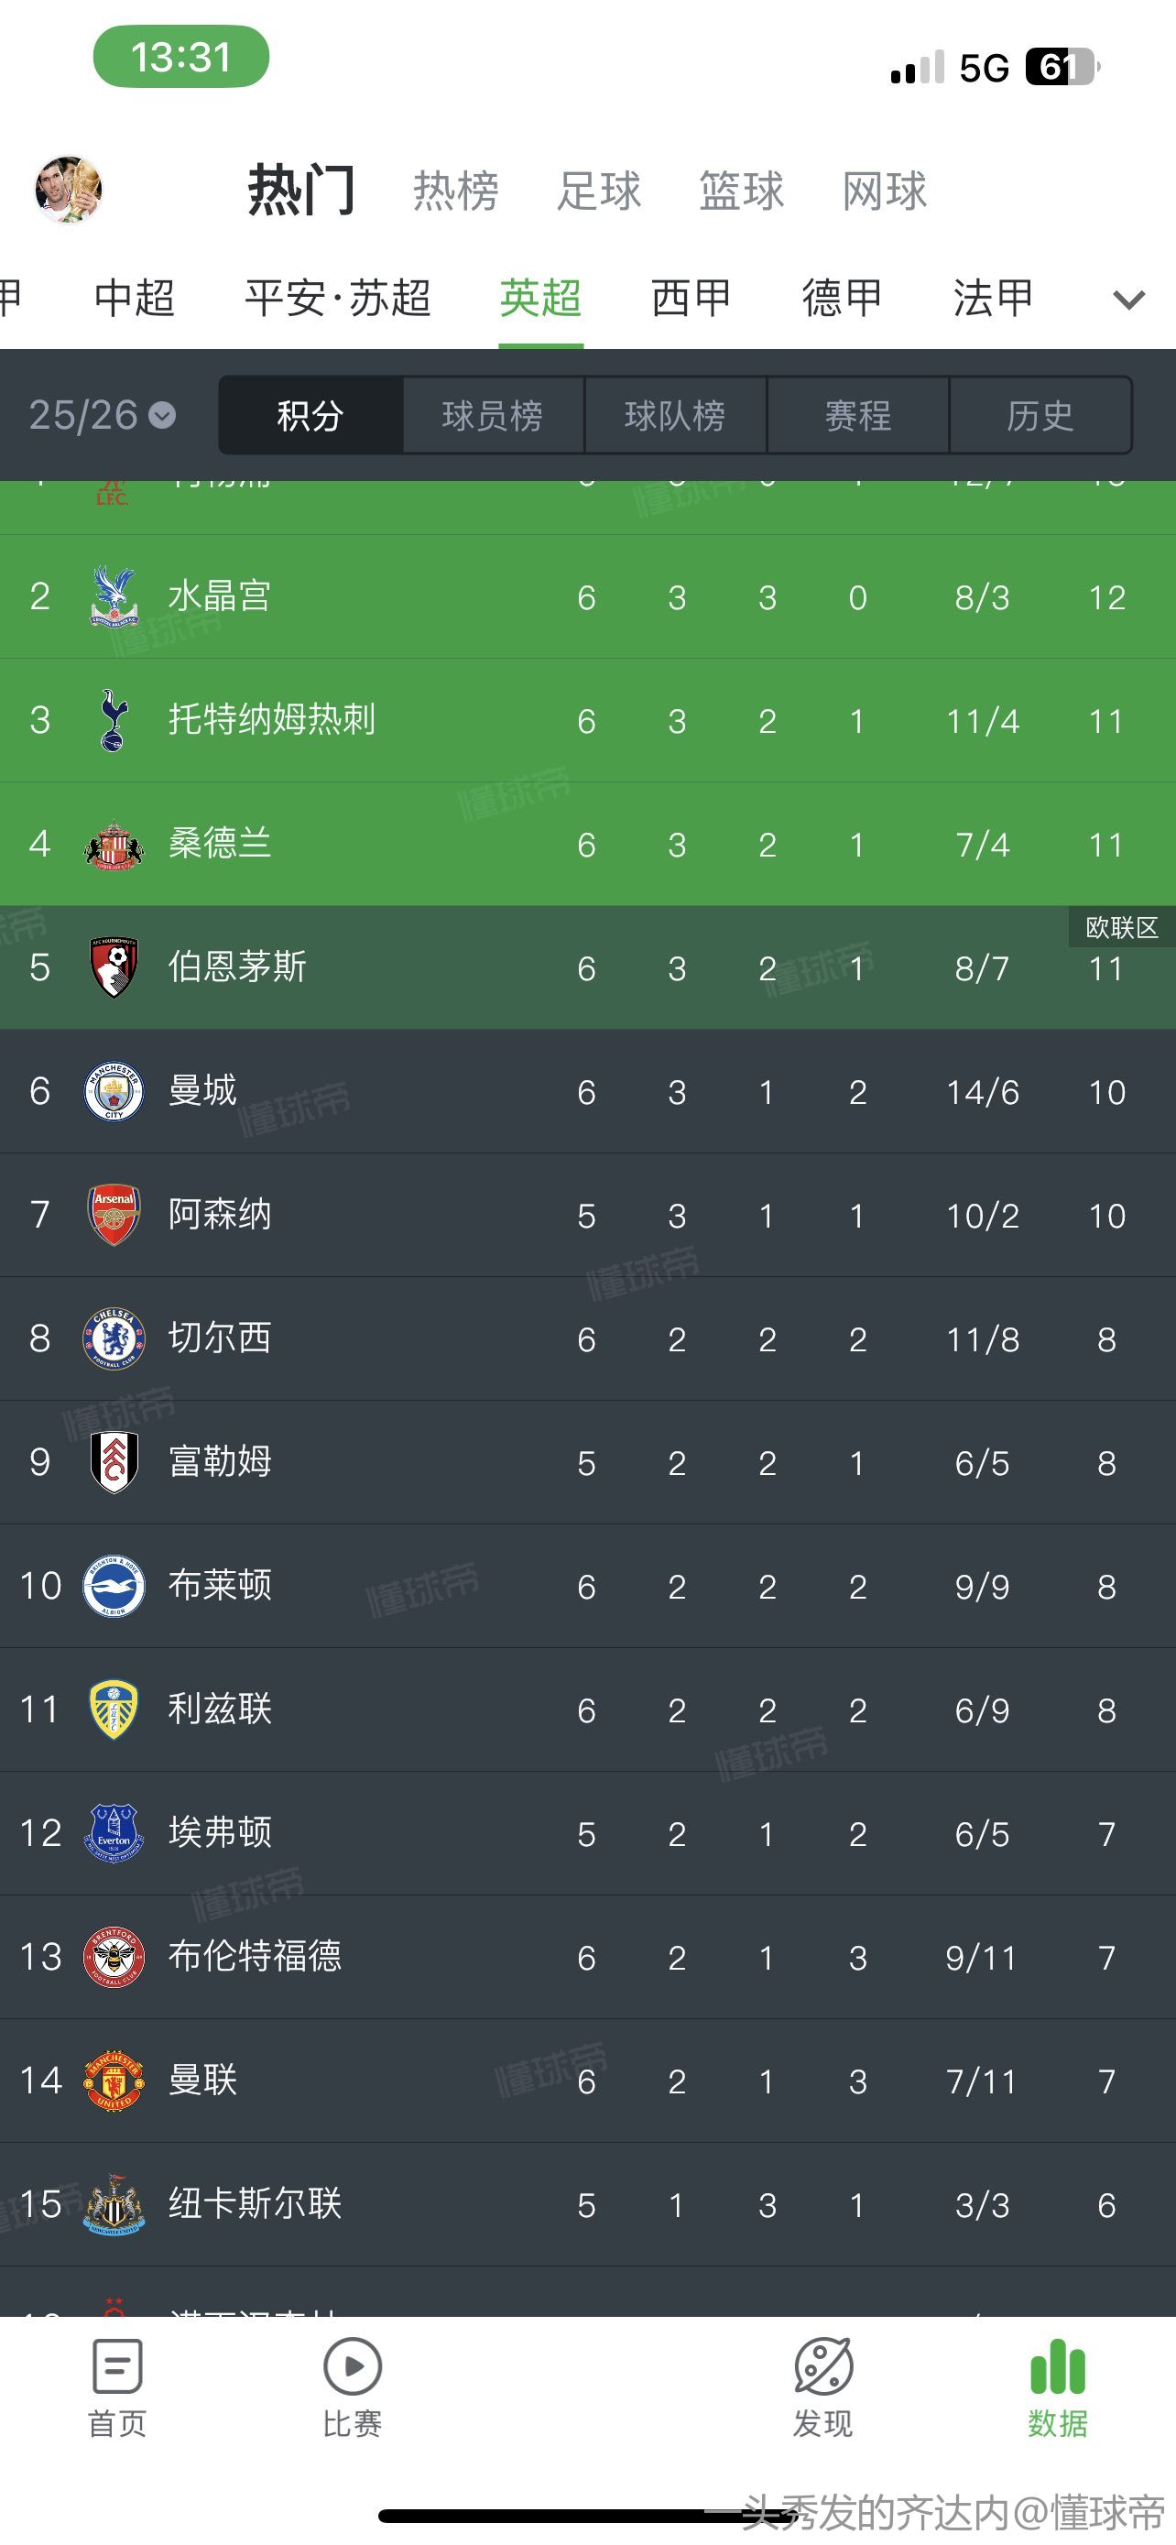Switch to 球员榜 segment
The height and width of the screenshot is (2545, 1176).
[x=493, y=415]
